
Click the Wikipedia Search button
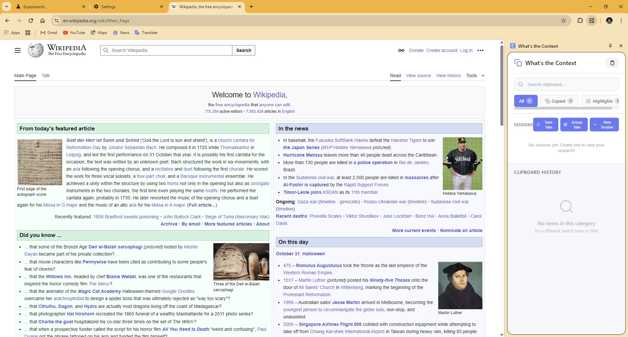[x=244, y=50]
